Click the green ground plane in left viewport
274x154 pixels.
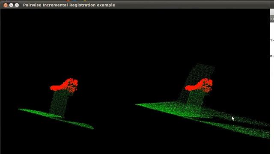point(56,118)
